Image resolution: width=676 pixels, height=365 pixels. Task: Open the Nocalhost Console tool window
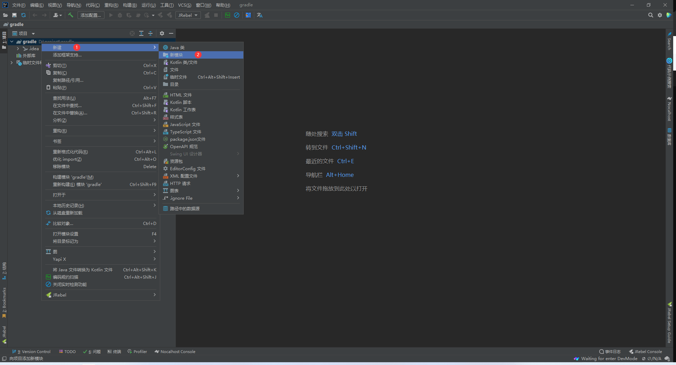pyautogui.click(x=175, y=352)
